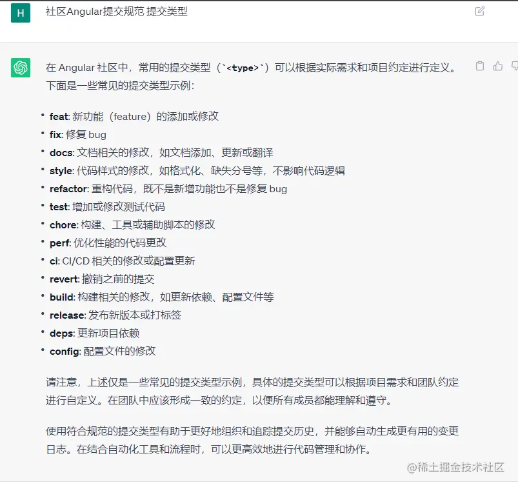The image size is (518, 487).
Task: Click the green H user avatar
Action: pos(21,13)
